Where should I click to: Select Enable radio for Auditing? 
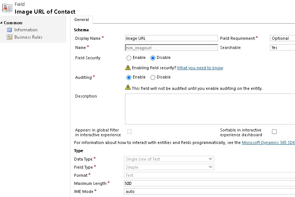coord(129,77)
